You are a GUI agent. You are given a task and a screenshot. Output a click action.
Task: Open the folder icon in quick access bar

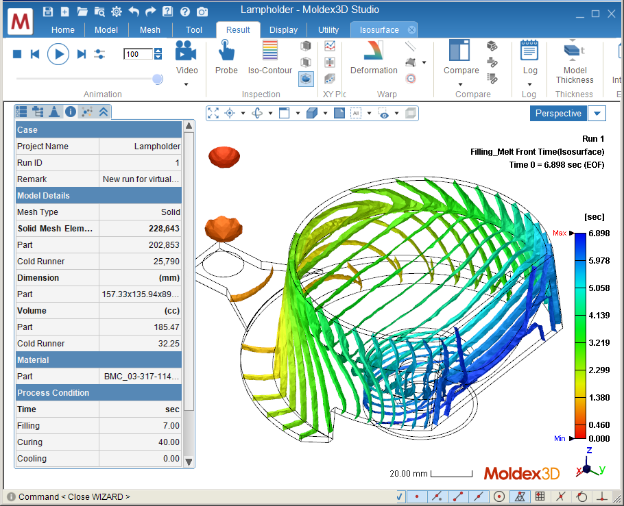(82, 12)
